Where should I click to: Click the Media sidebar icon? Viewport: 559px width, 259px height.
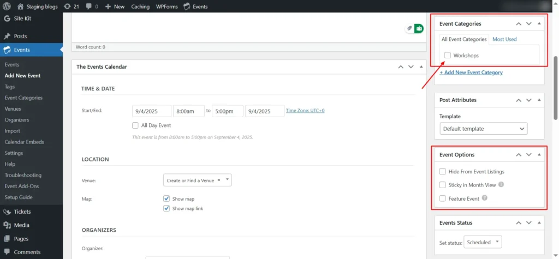point(7,226)
